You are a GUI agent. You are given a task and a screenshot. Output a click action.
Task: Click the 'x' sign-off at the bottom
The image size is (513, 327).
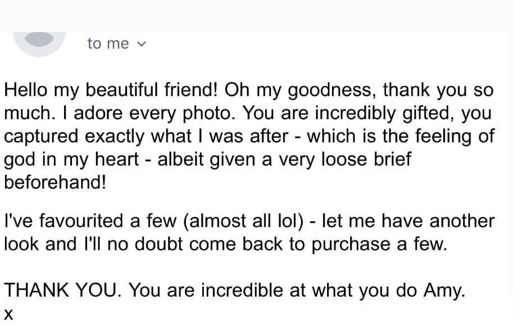click(8, 315)
